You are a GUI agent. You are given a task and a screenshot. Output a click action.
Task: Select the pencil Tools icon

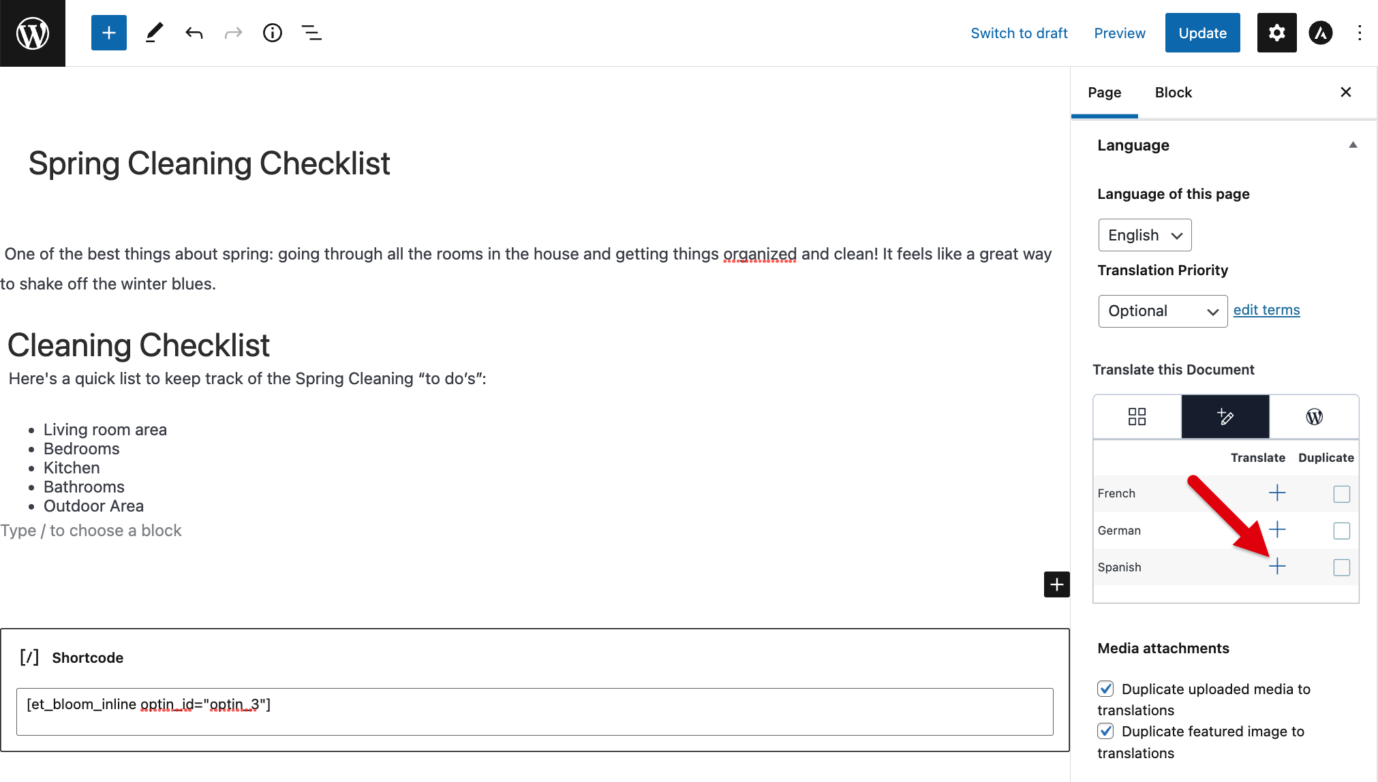[155, 33]
